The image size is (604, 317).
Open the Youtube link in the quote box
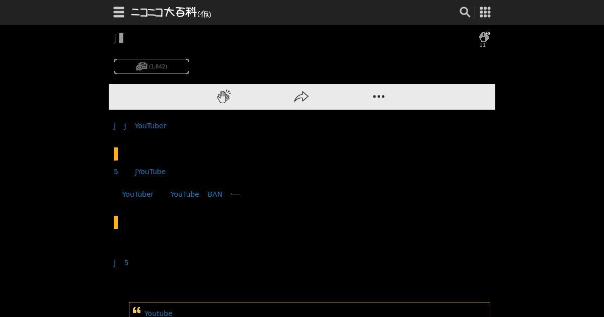point(158,313)
